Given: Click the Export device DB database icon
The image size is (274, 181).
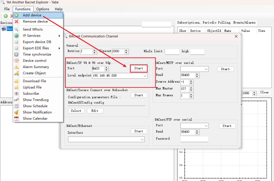Looking at the screenshot, I should [16, 42].
